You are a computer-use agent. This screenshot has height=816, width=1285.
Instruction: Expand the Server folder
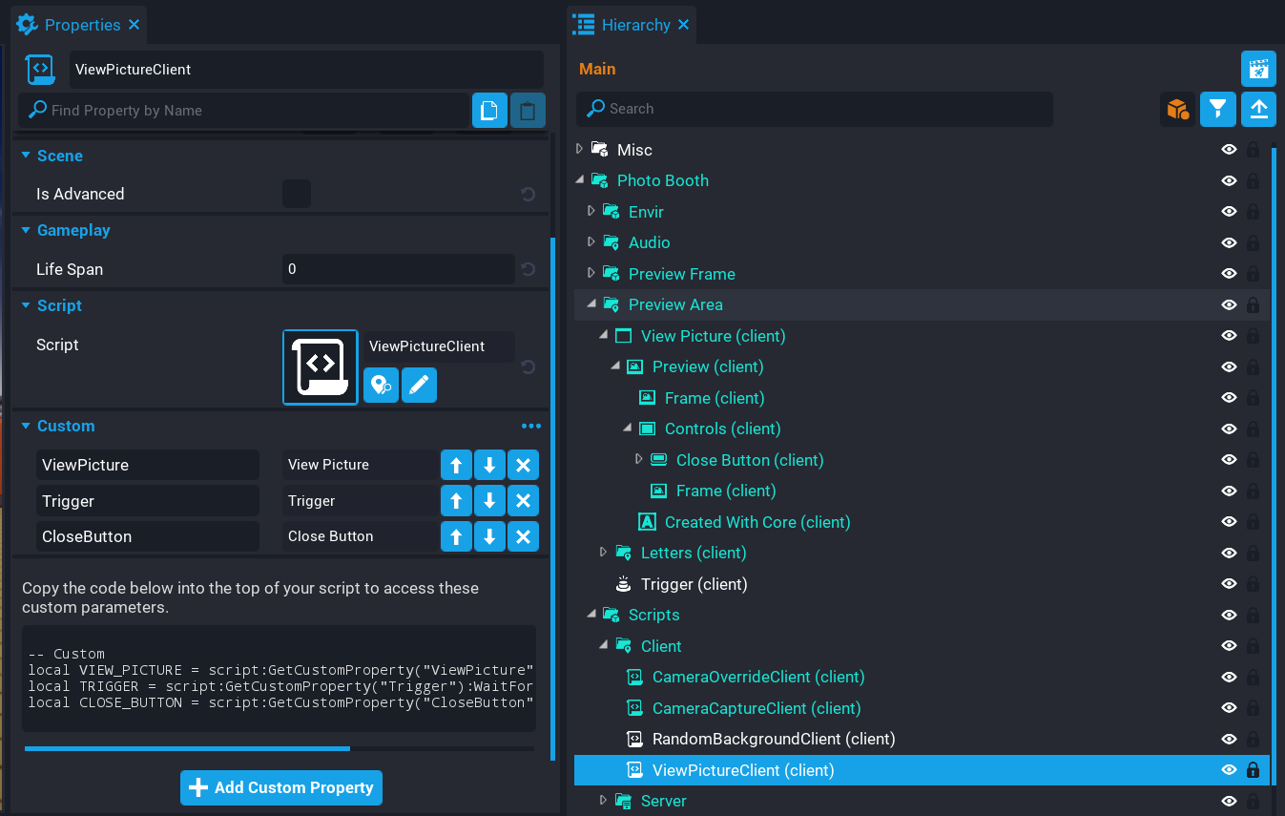(603, 801)
